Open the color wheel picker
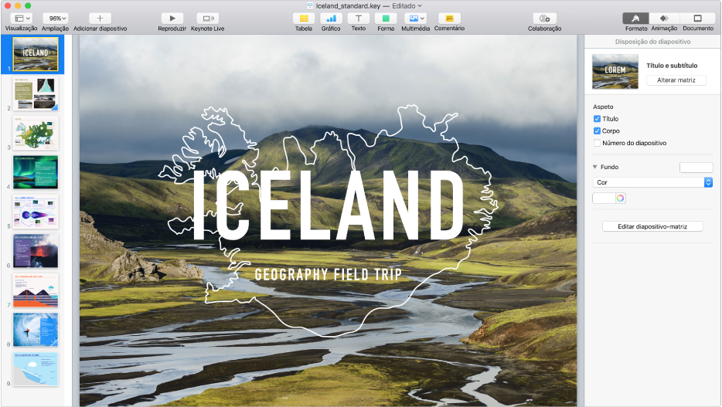This screenshot has width=722, height=407. pyautogui.click(x=620, y=198)
